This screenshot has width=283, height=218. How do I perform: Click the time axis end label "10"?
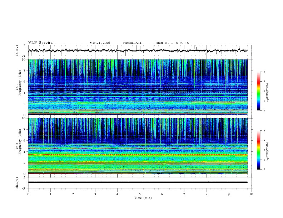[251, 194]
